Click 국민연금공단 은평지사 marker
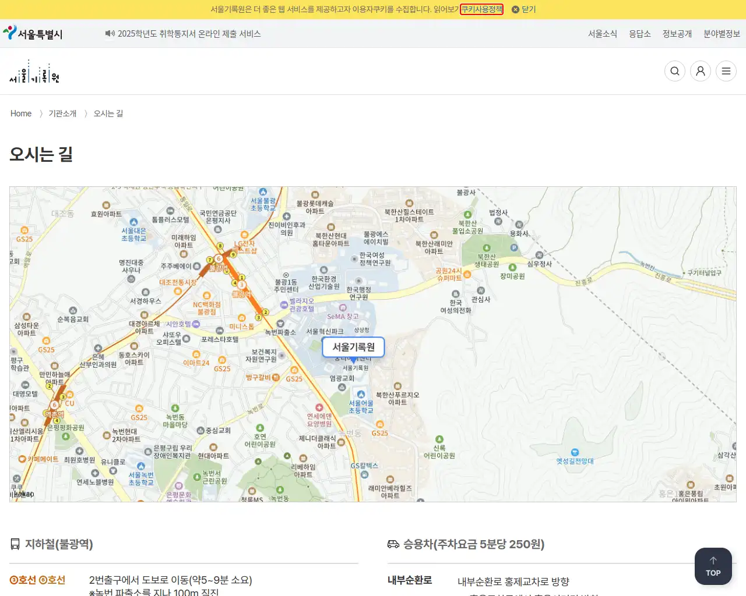 218,221
